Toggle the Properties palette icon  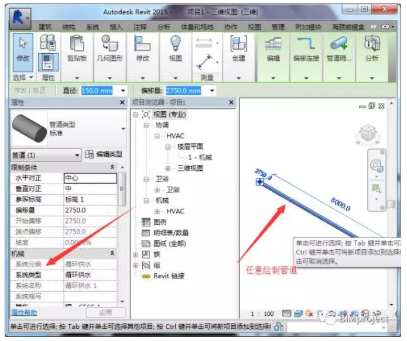(48, 62)
